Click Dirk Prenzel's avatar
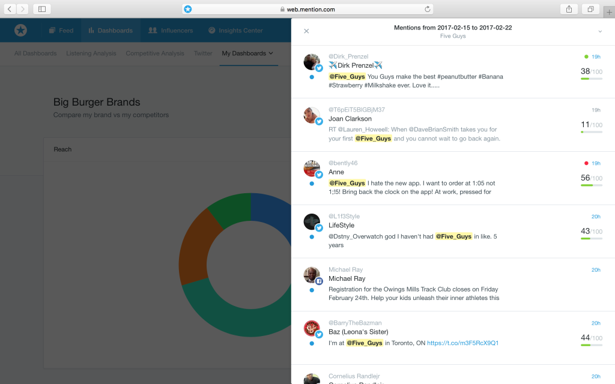This screenshot has height=384, width=615. tap(312, 62)
